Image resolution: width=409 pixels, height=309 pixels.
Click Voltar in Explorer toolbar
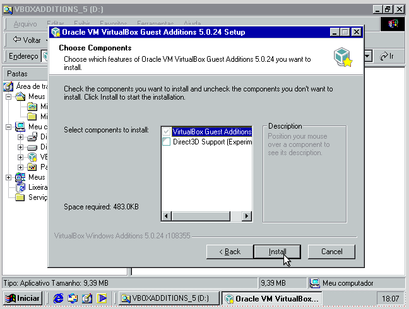click(x=27, y=40)
